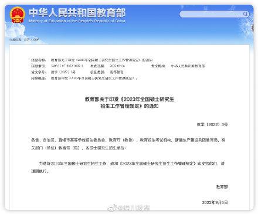Click 发文机构 value 中华人民共和国教育部

point(188,66)
